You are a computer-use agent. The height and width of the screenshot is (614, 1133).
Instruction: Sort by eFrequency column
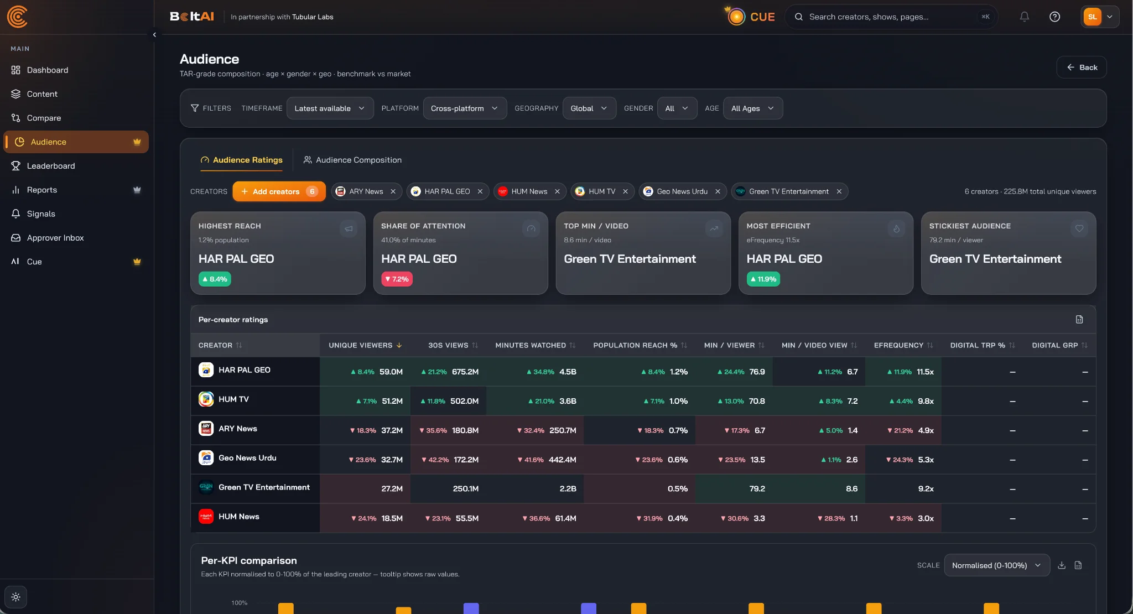903,345
